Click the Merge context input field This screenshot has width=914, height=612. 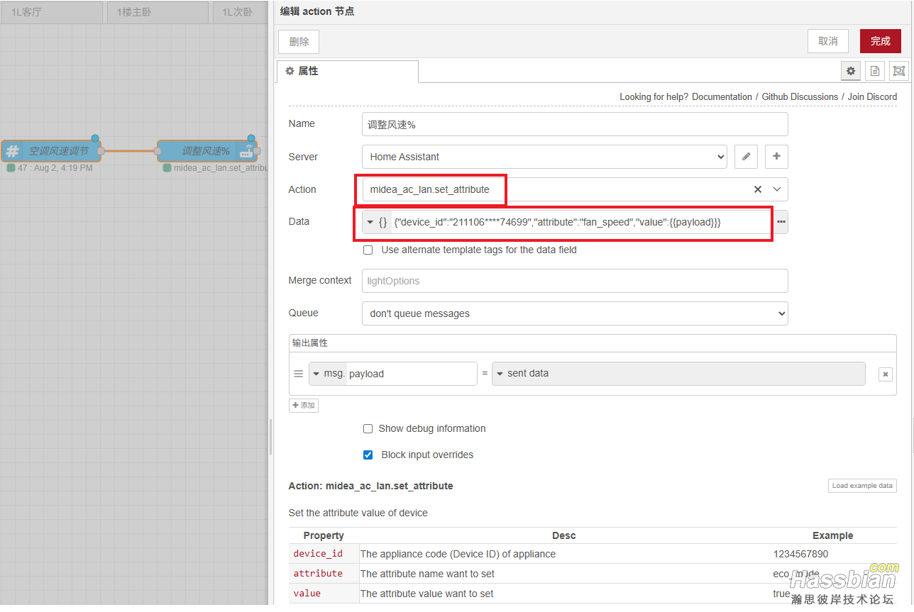click(575, 281)
